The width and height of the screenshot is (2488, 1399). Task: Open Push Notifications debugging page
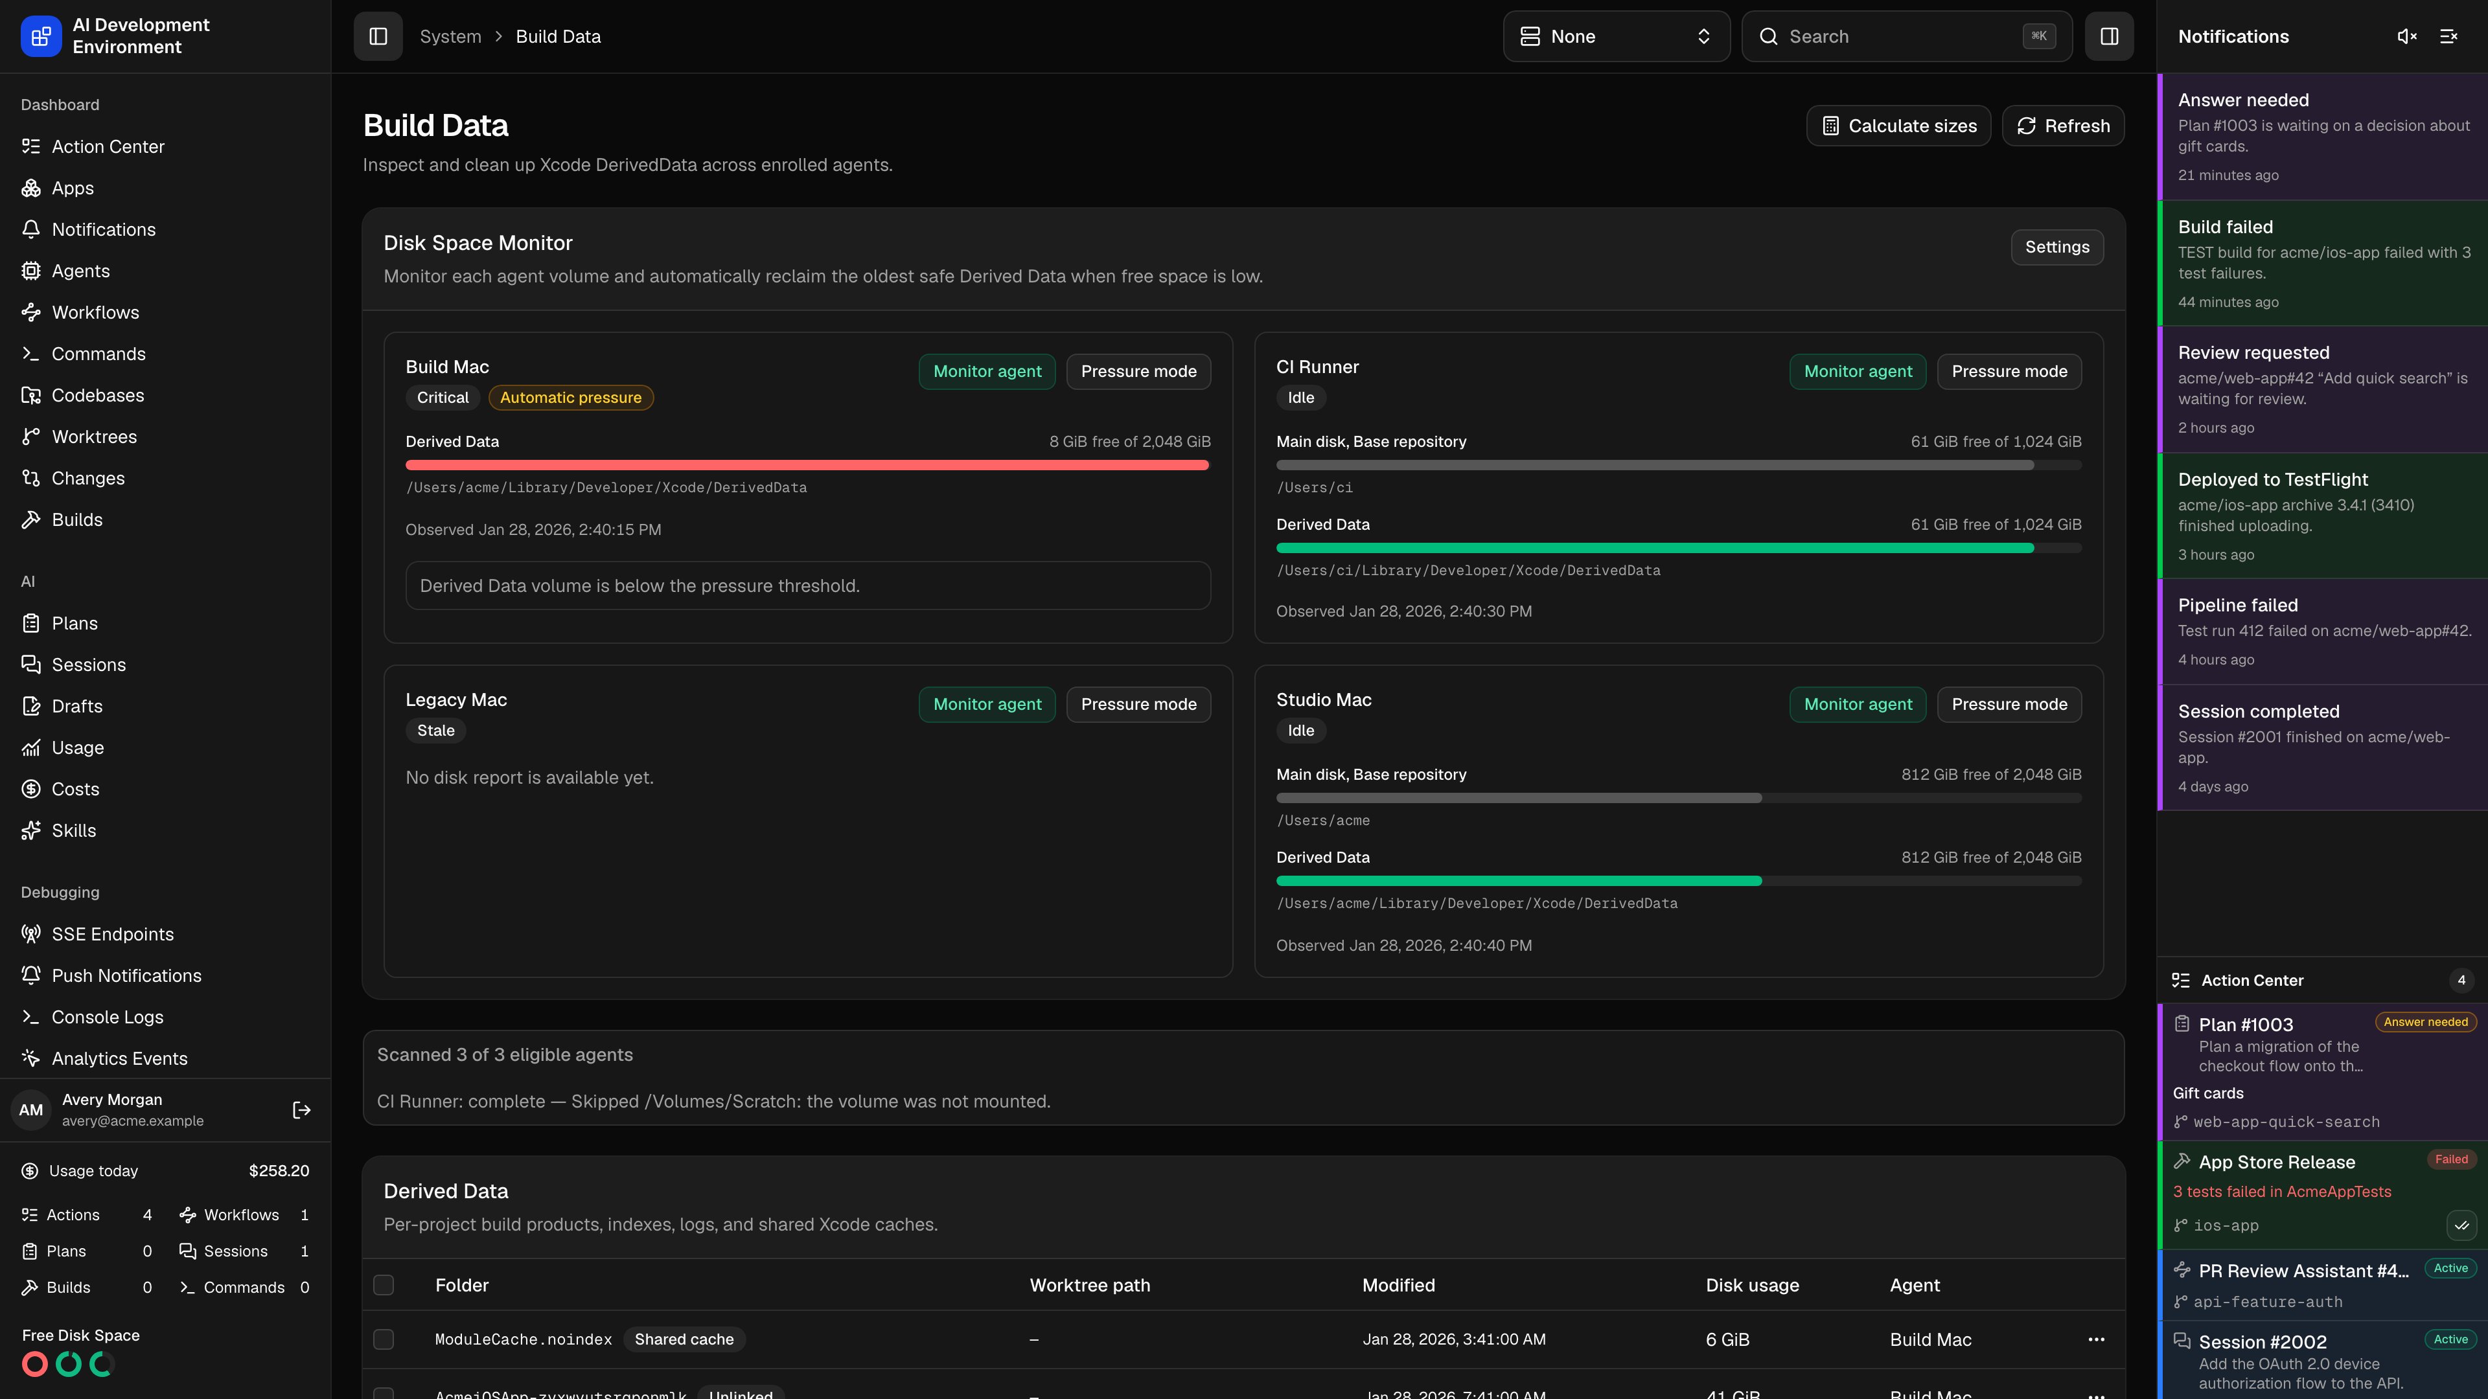165,975
